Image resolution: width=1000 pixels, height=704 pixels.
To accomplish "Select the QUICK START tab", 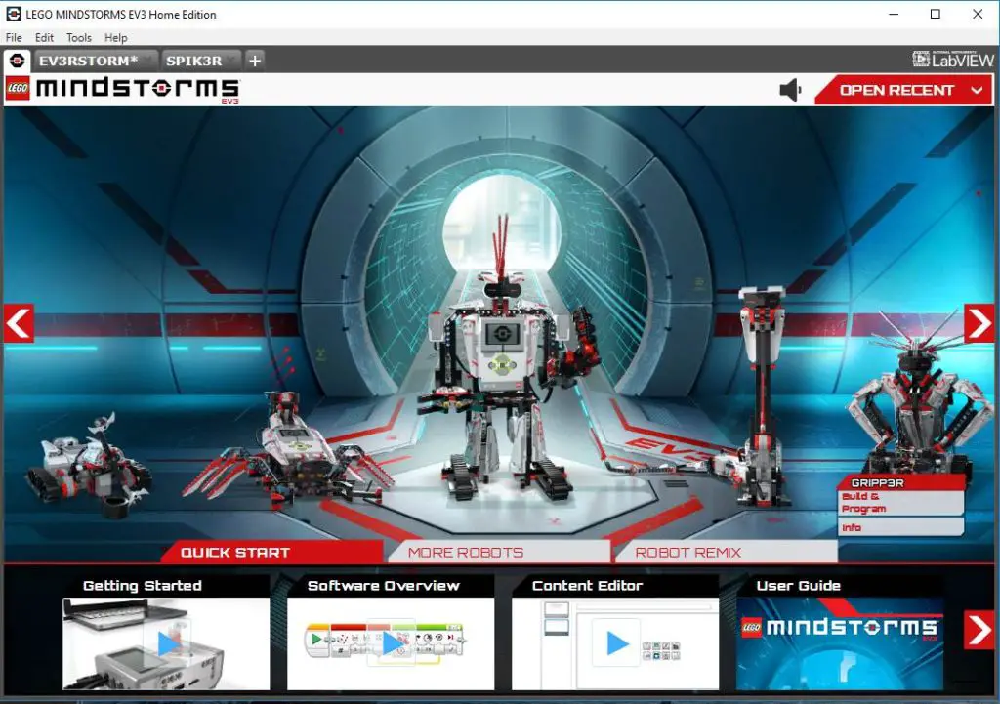I will (x=272, y=553).
